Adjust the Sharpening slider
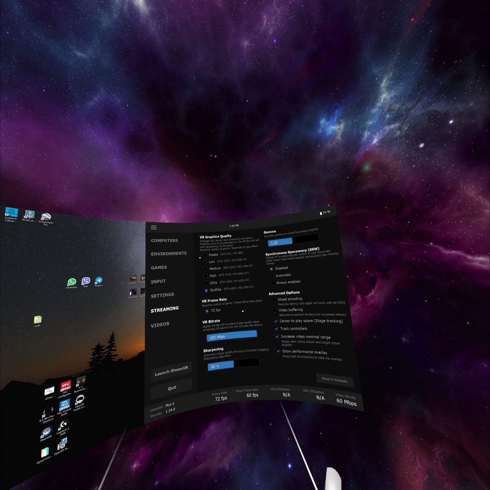Screen dimensions: 490x490 coord(233,364)
